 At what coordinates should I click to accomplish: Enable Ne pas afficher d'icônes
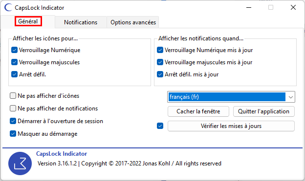(x=13, y=96)
